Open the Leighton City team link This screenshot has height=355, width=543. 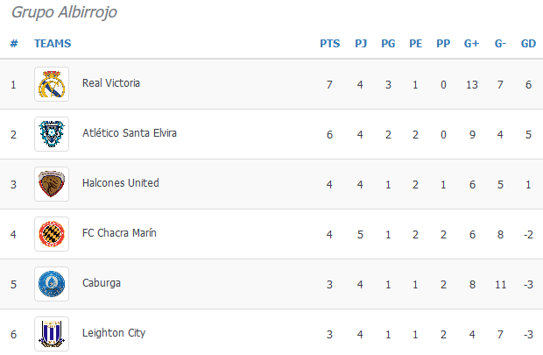113,333
